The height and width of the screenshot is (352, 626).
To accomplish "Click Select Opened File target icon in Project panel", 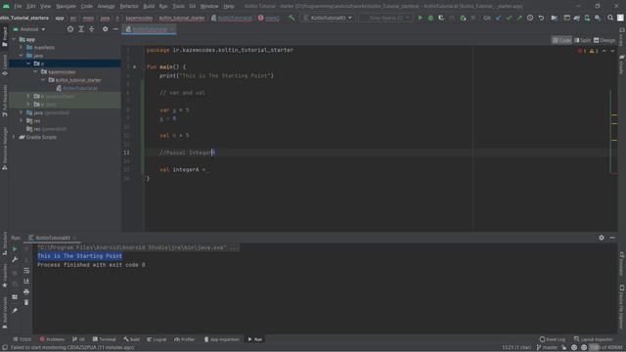I will [70, 29].
